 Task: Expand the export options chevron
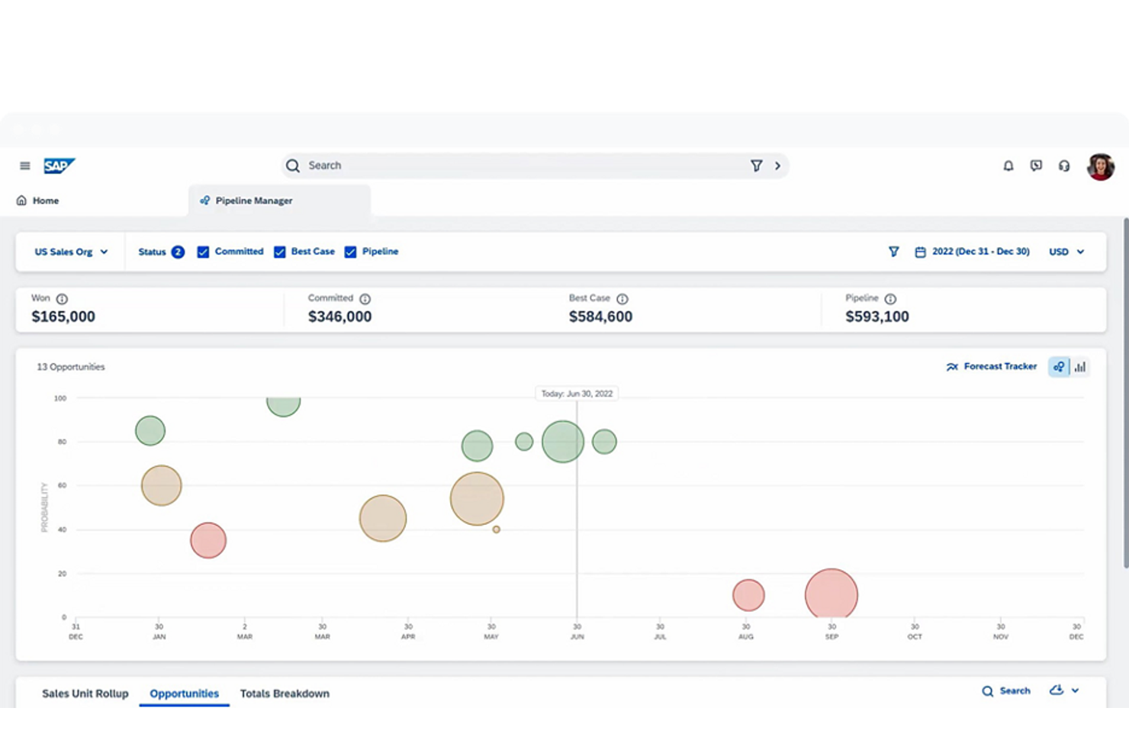[1076, 690]
